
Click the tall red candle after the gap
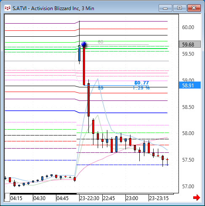click(x=84, y=65)
